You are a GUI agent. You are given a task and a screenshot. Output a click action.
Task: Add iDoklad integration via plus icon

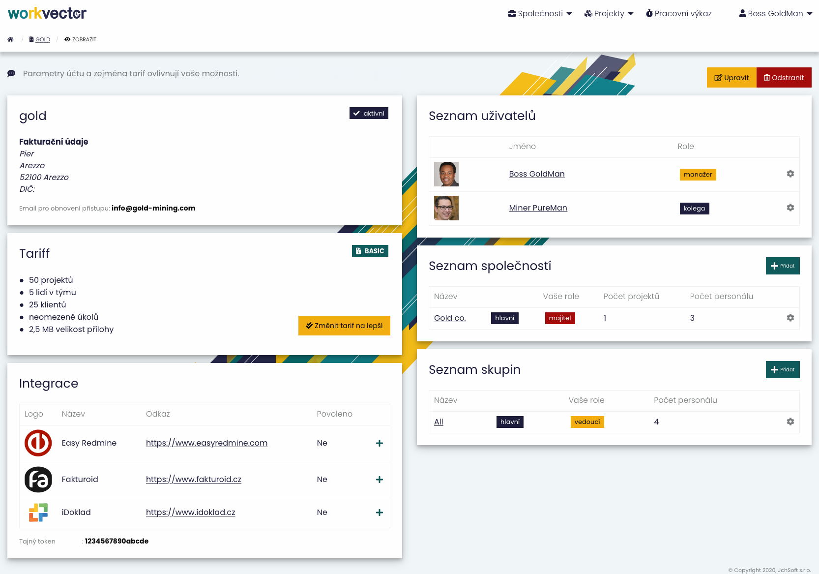coord(379,513)
